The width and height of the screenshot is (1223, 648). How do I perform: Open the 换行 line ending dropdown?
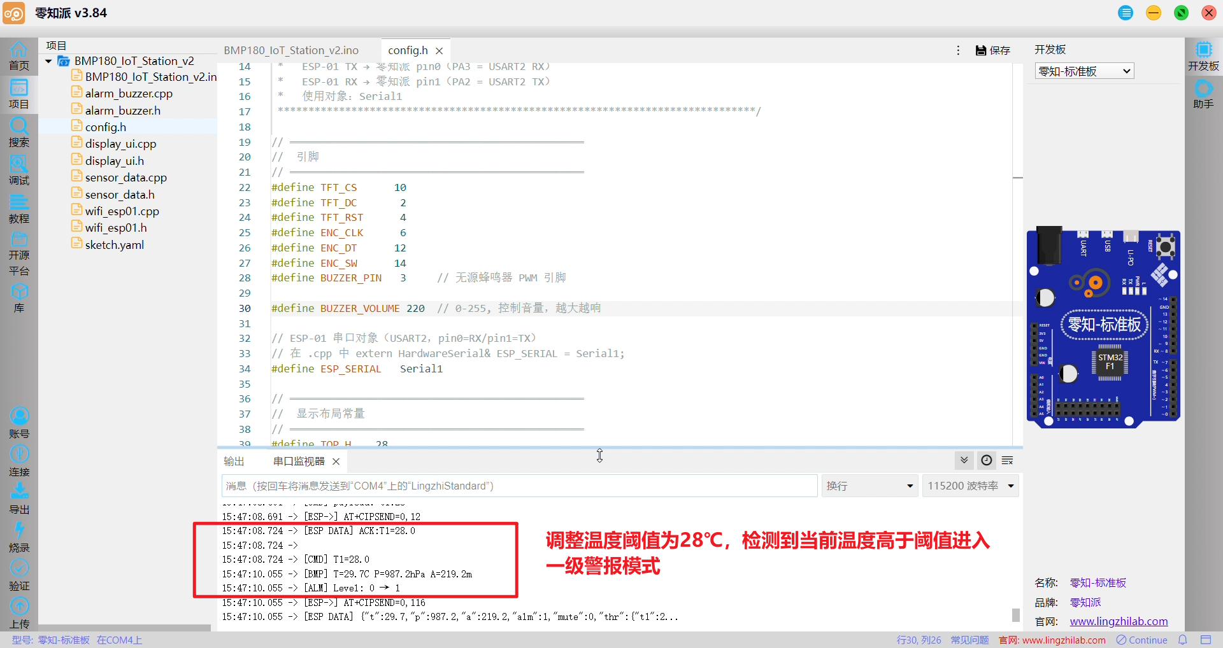(x=869, y=486)
